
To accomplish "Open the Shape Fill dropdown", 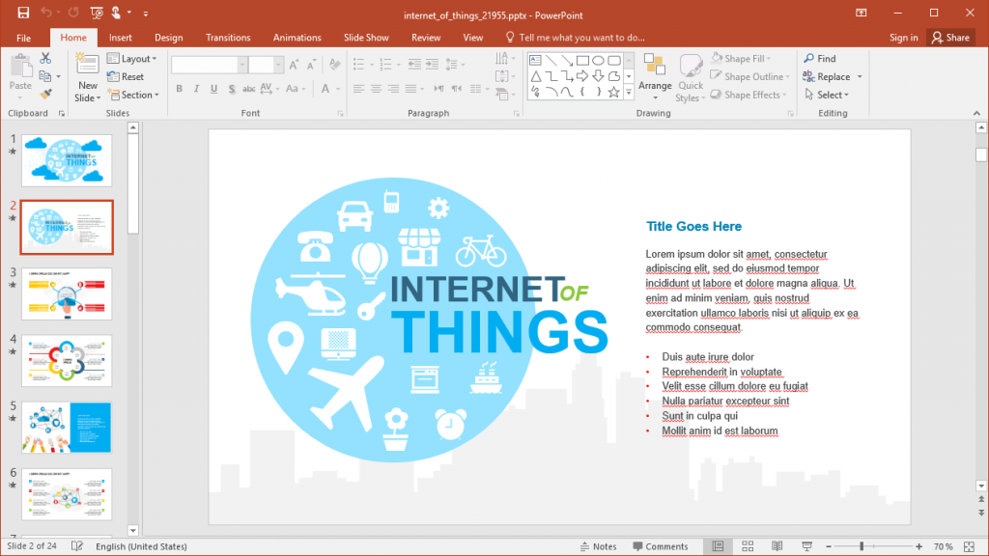I will (x=742, y=58).
